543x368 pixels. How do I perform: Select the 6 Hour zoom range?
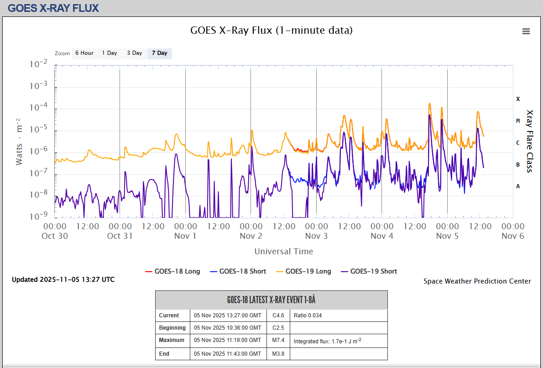[84, 53]
